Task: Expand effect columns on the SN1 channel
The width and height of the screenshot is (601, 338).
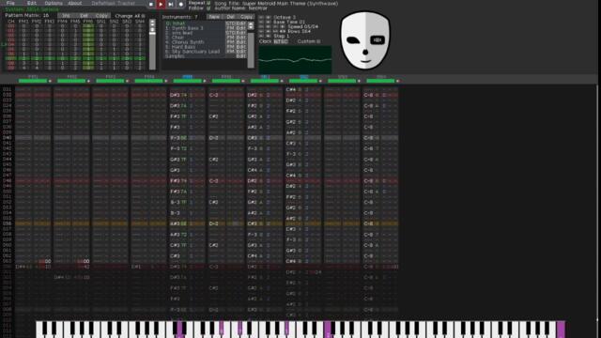Action: click(x=282, y=82)
